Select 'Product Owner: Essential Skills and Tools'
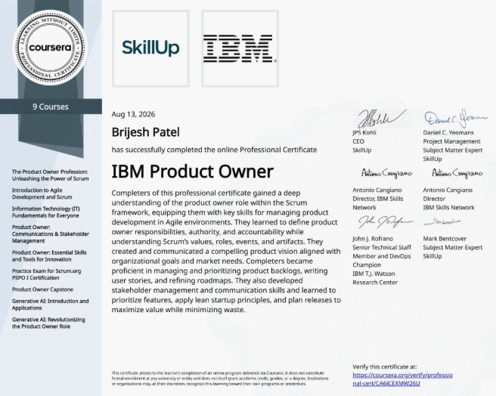This screenshot has height=396, width=496. pyautogui.click(x=49, y=256)
